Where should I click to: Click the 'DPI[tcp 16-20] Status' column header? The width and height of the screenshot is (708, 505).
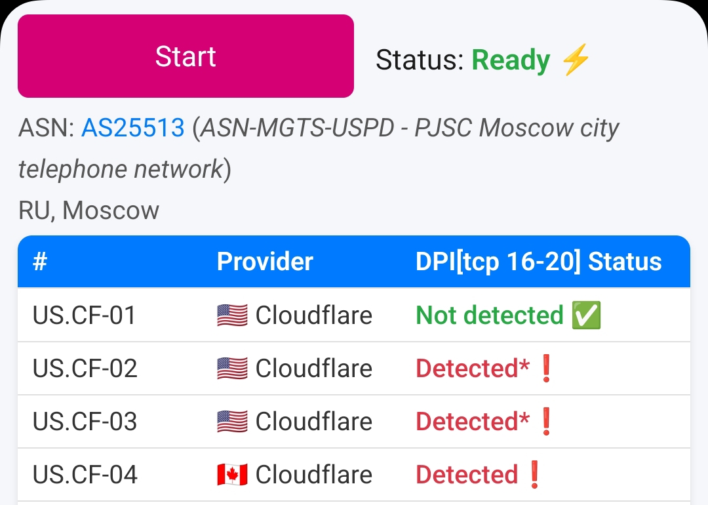coord(538,262)
